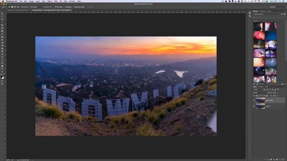Select the Lasso tool
Image resolution: width=287 pixels, height=161 pixels.
pyautogui.click(x=2, y=19)
